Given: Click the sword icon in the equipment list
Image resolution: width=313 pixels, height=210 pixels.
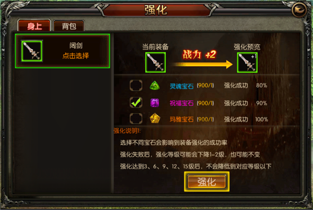Looking at the screenshot, I should 32,51.
